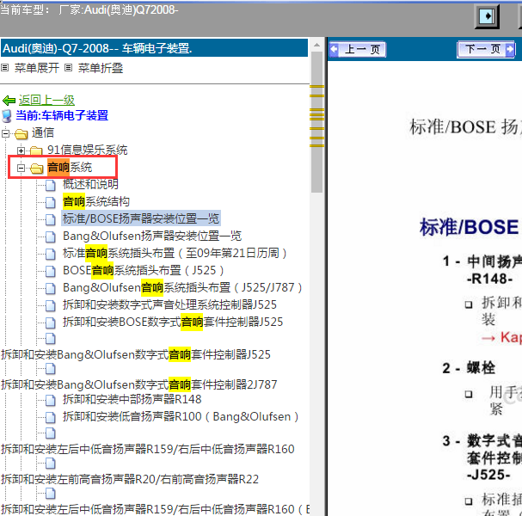Open 概述和说明 document
522x516 pixels.
coord(90,184)
